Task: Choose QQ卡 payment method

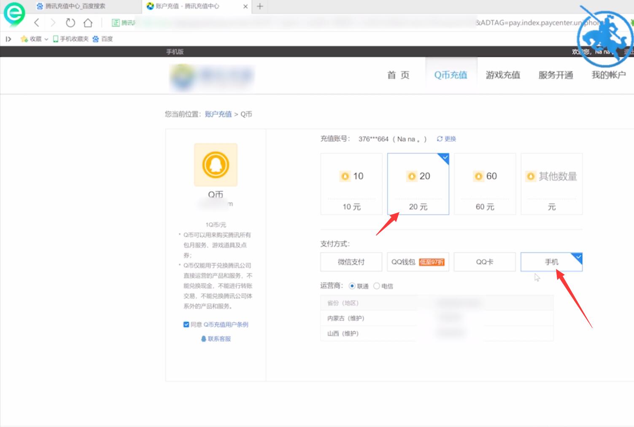Action: coord(485,262)
